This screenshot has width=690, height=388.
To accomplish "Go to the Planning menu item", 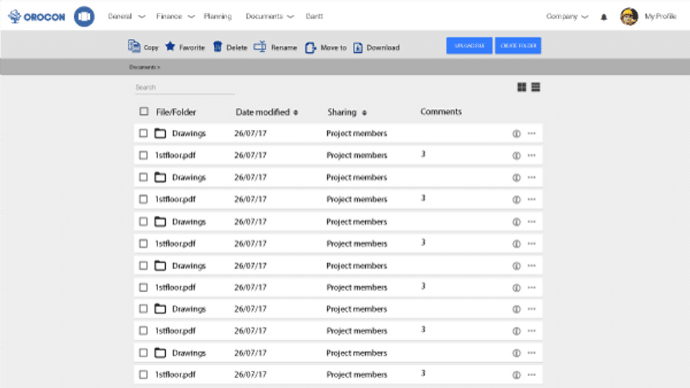I will [218, 16].
